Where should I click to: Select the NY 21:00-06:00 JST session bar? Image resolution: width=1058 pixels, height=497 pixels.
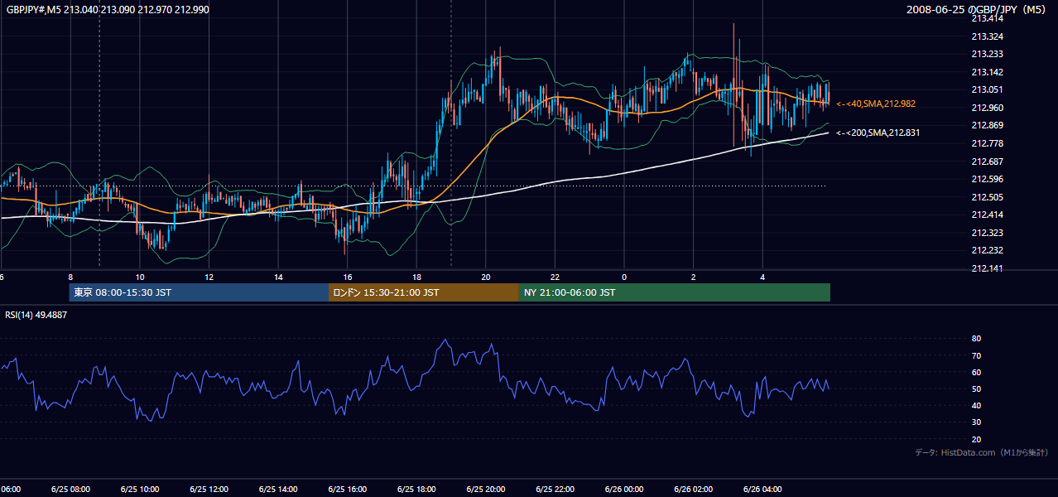[675, 292]
